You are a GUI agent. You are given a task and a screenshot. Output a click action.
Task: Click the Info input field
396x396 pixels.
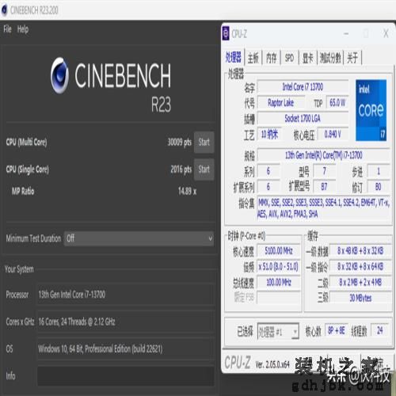click(x=126, y=376)
